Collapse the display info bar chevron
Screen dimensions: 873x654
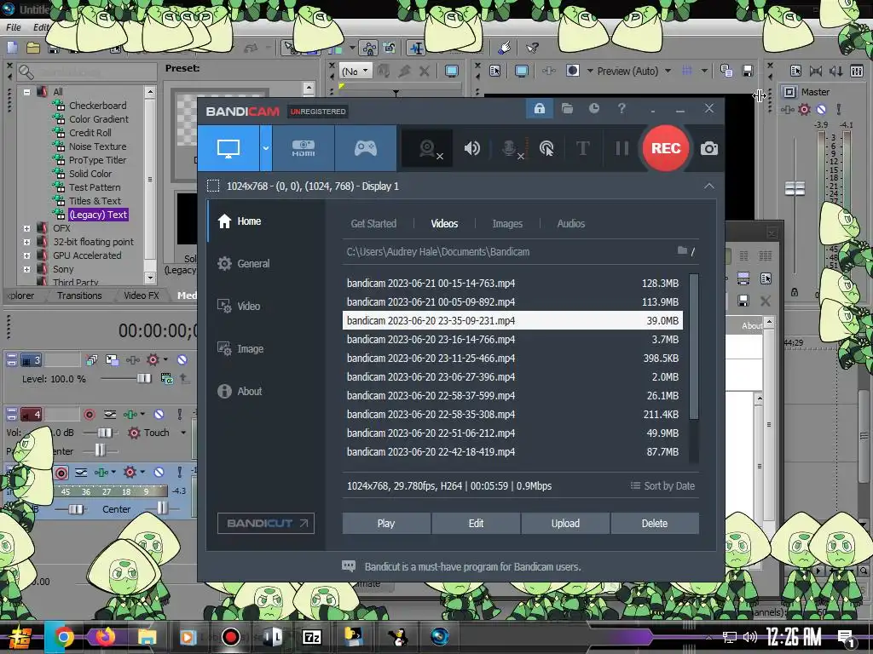click(708, 186)
